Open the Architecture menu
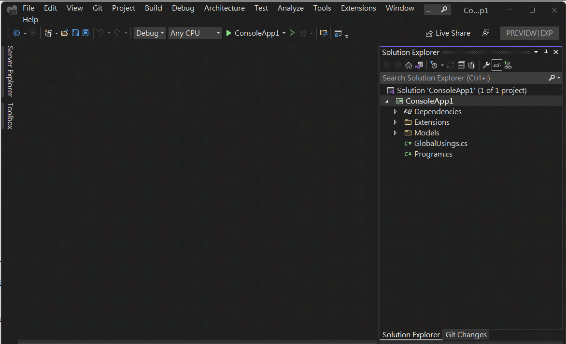566x344 pixels. (x=224, y=8)
